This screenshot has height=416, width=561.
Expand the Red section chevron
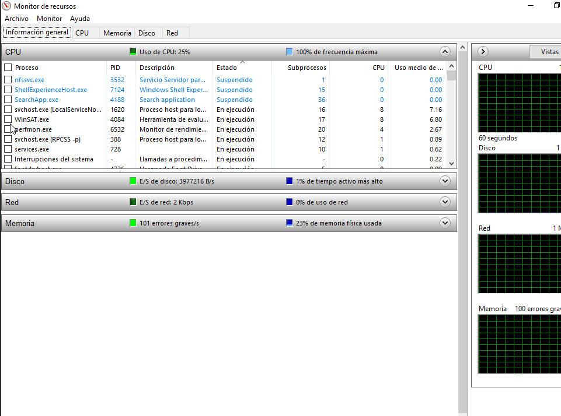[x=445, y=202]
